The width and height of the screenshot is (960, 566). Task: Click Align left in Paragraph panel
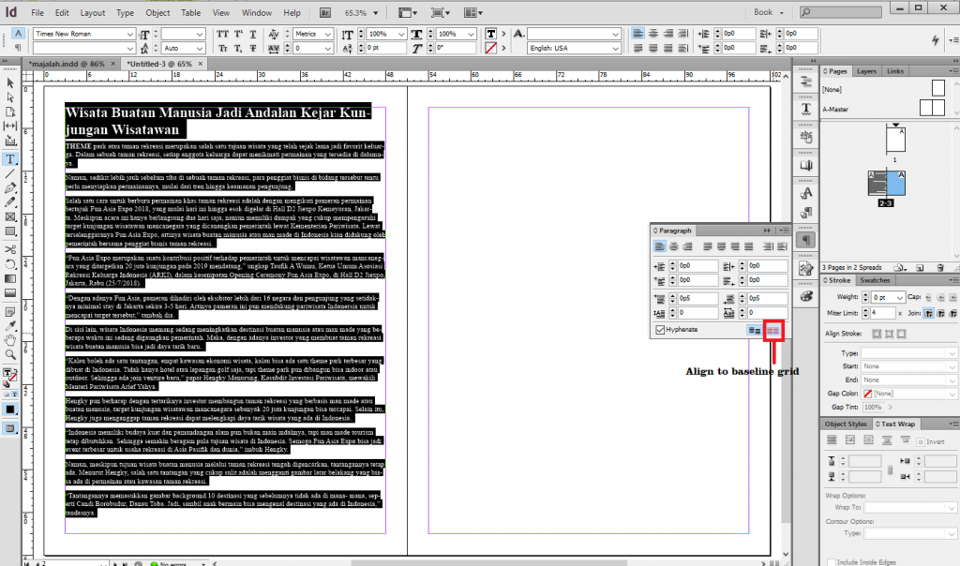pyautogui.click(x=659, y=246)
